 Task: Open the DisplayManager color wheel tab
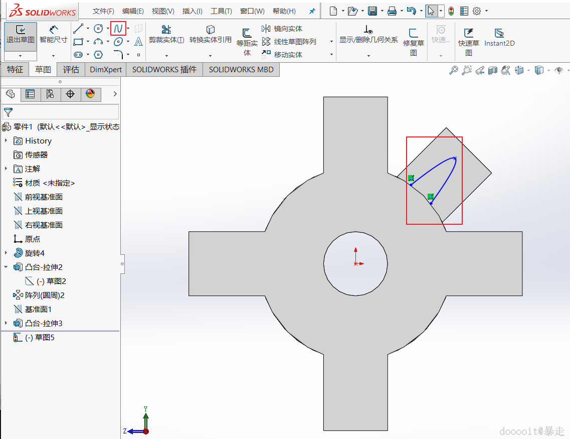point(90,94)
